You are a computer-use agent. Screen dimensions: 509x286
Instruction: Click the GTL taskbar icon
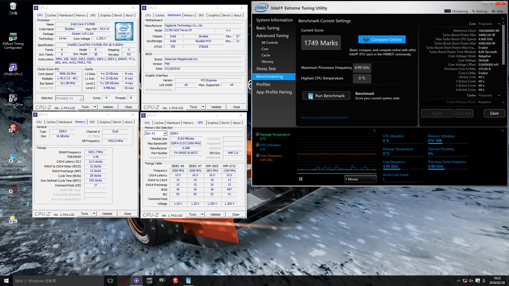coord(175,281)
